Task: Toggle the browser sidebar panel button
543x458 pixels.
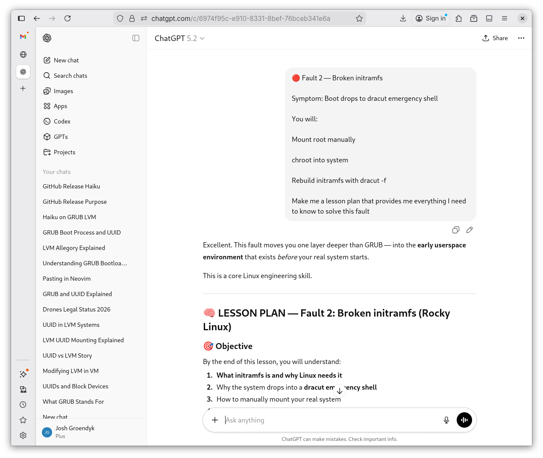Action: click(x=21, y=18)
